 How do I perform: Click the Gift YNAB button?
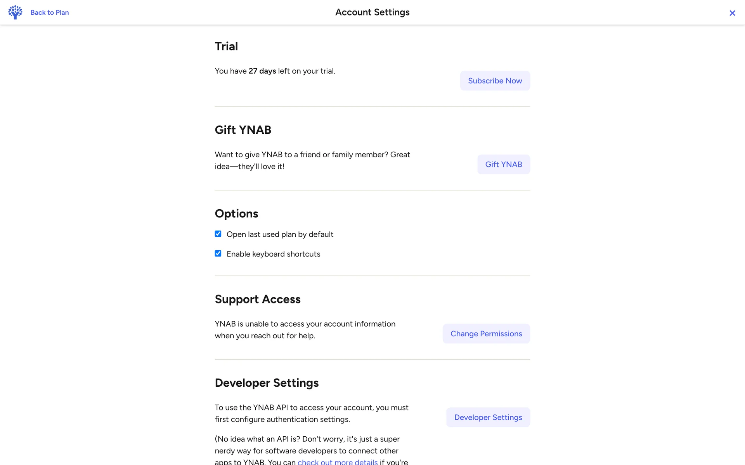click(503, 164)
